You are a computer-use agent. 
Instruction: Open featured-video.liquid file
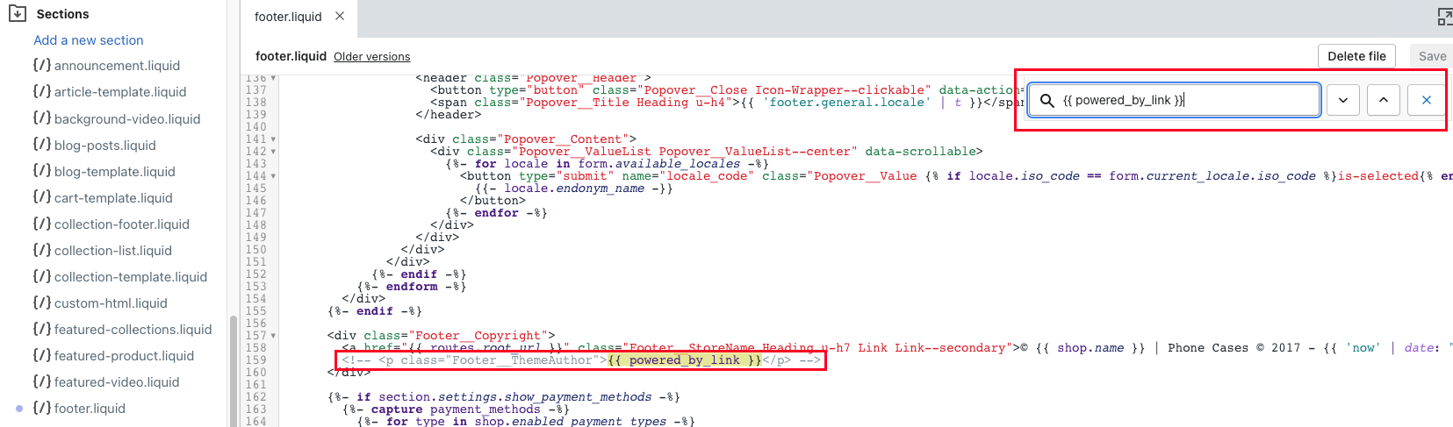pos(117,382)
